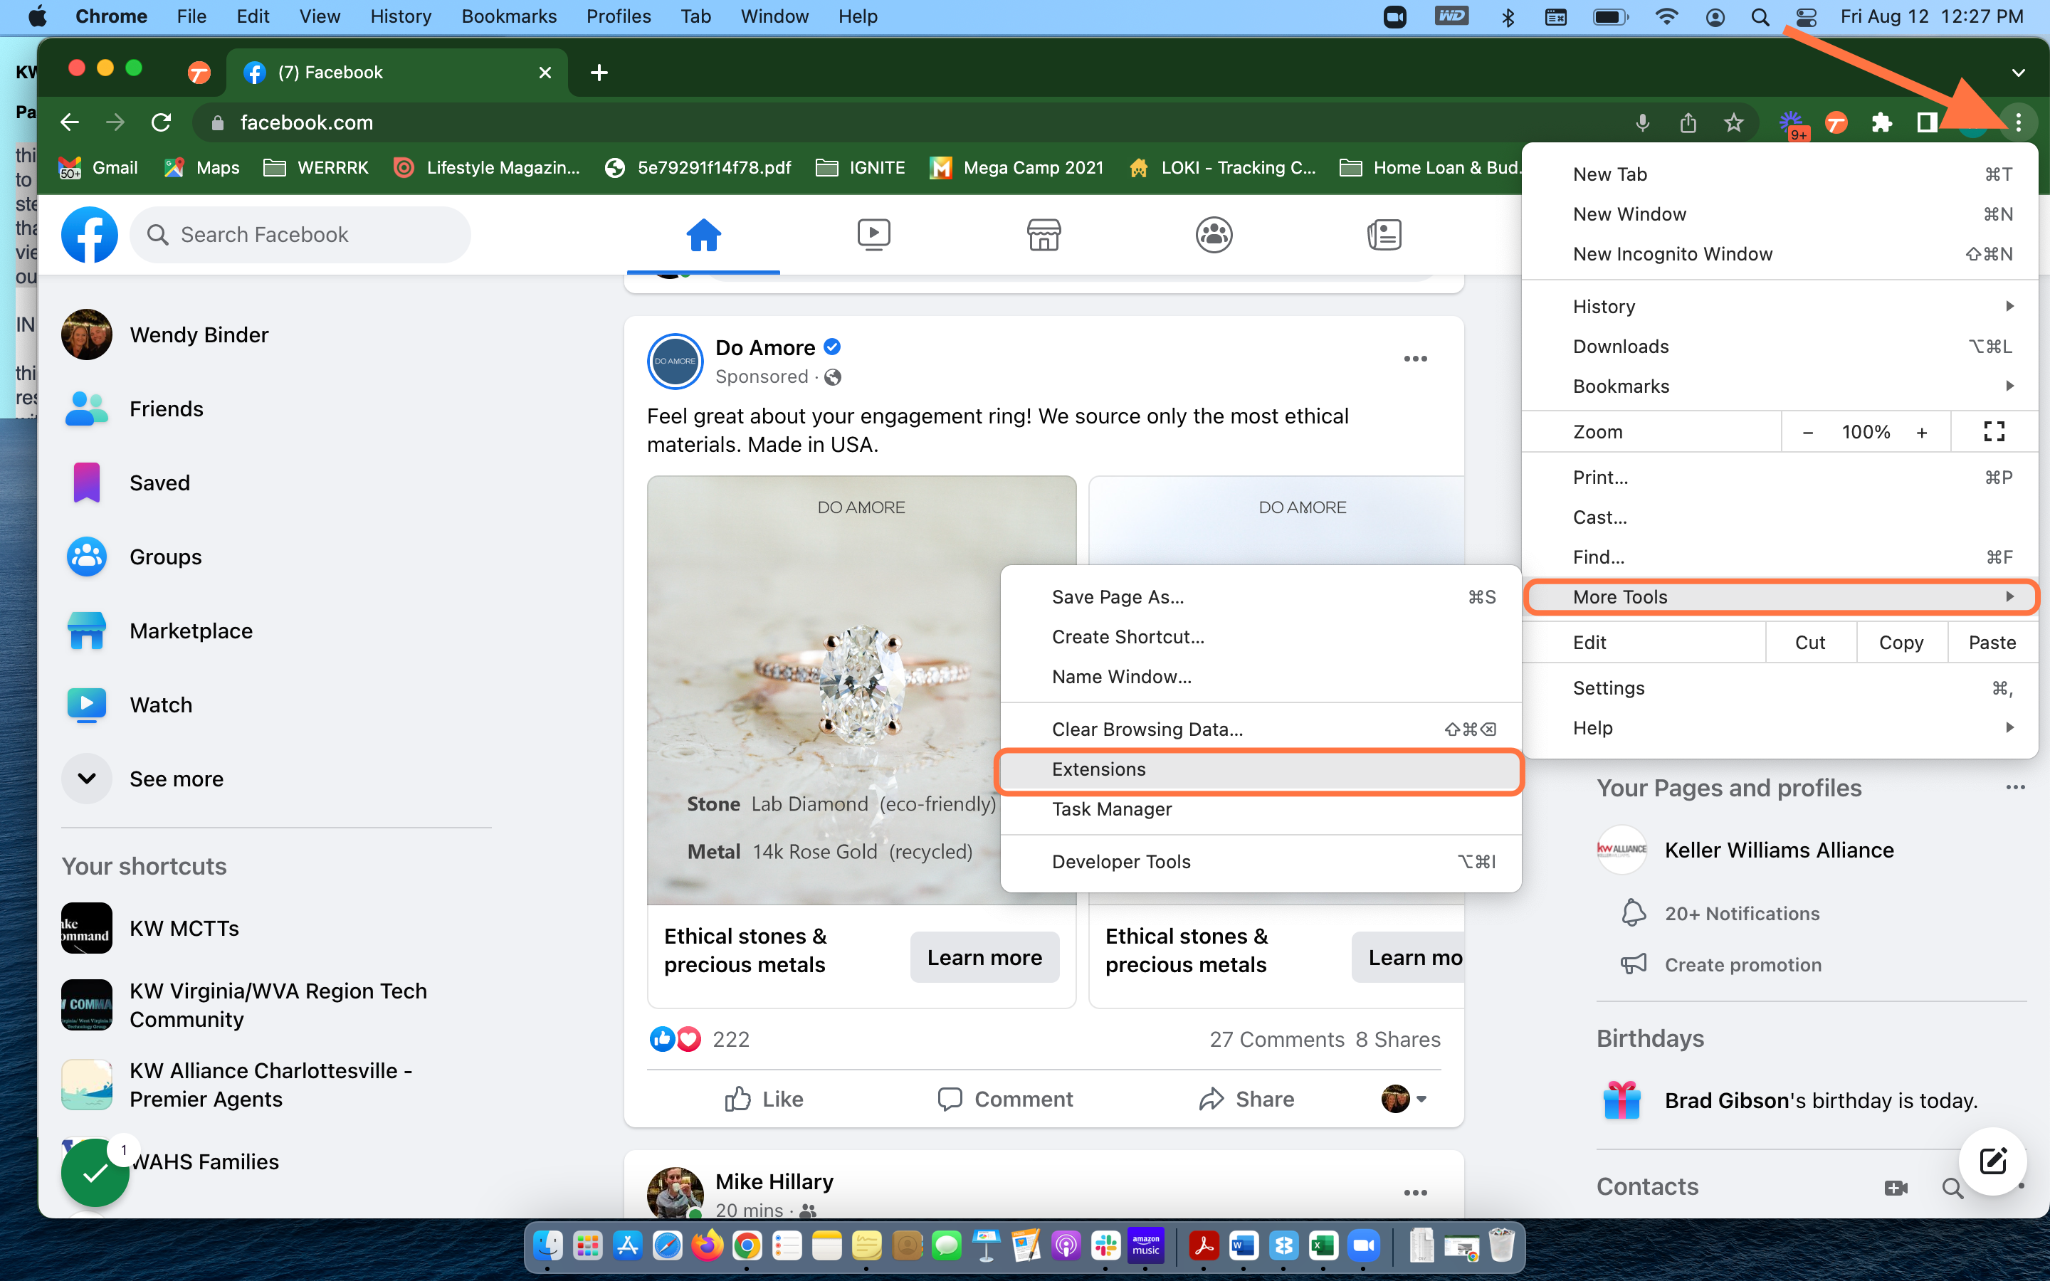2050x1281 pixels.
Task: Open the Chrome side panel icon
Action: click(1927, 123)
